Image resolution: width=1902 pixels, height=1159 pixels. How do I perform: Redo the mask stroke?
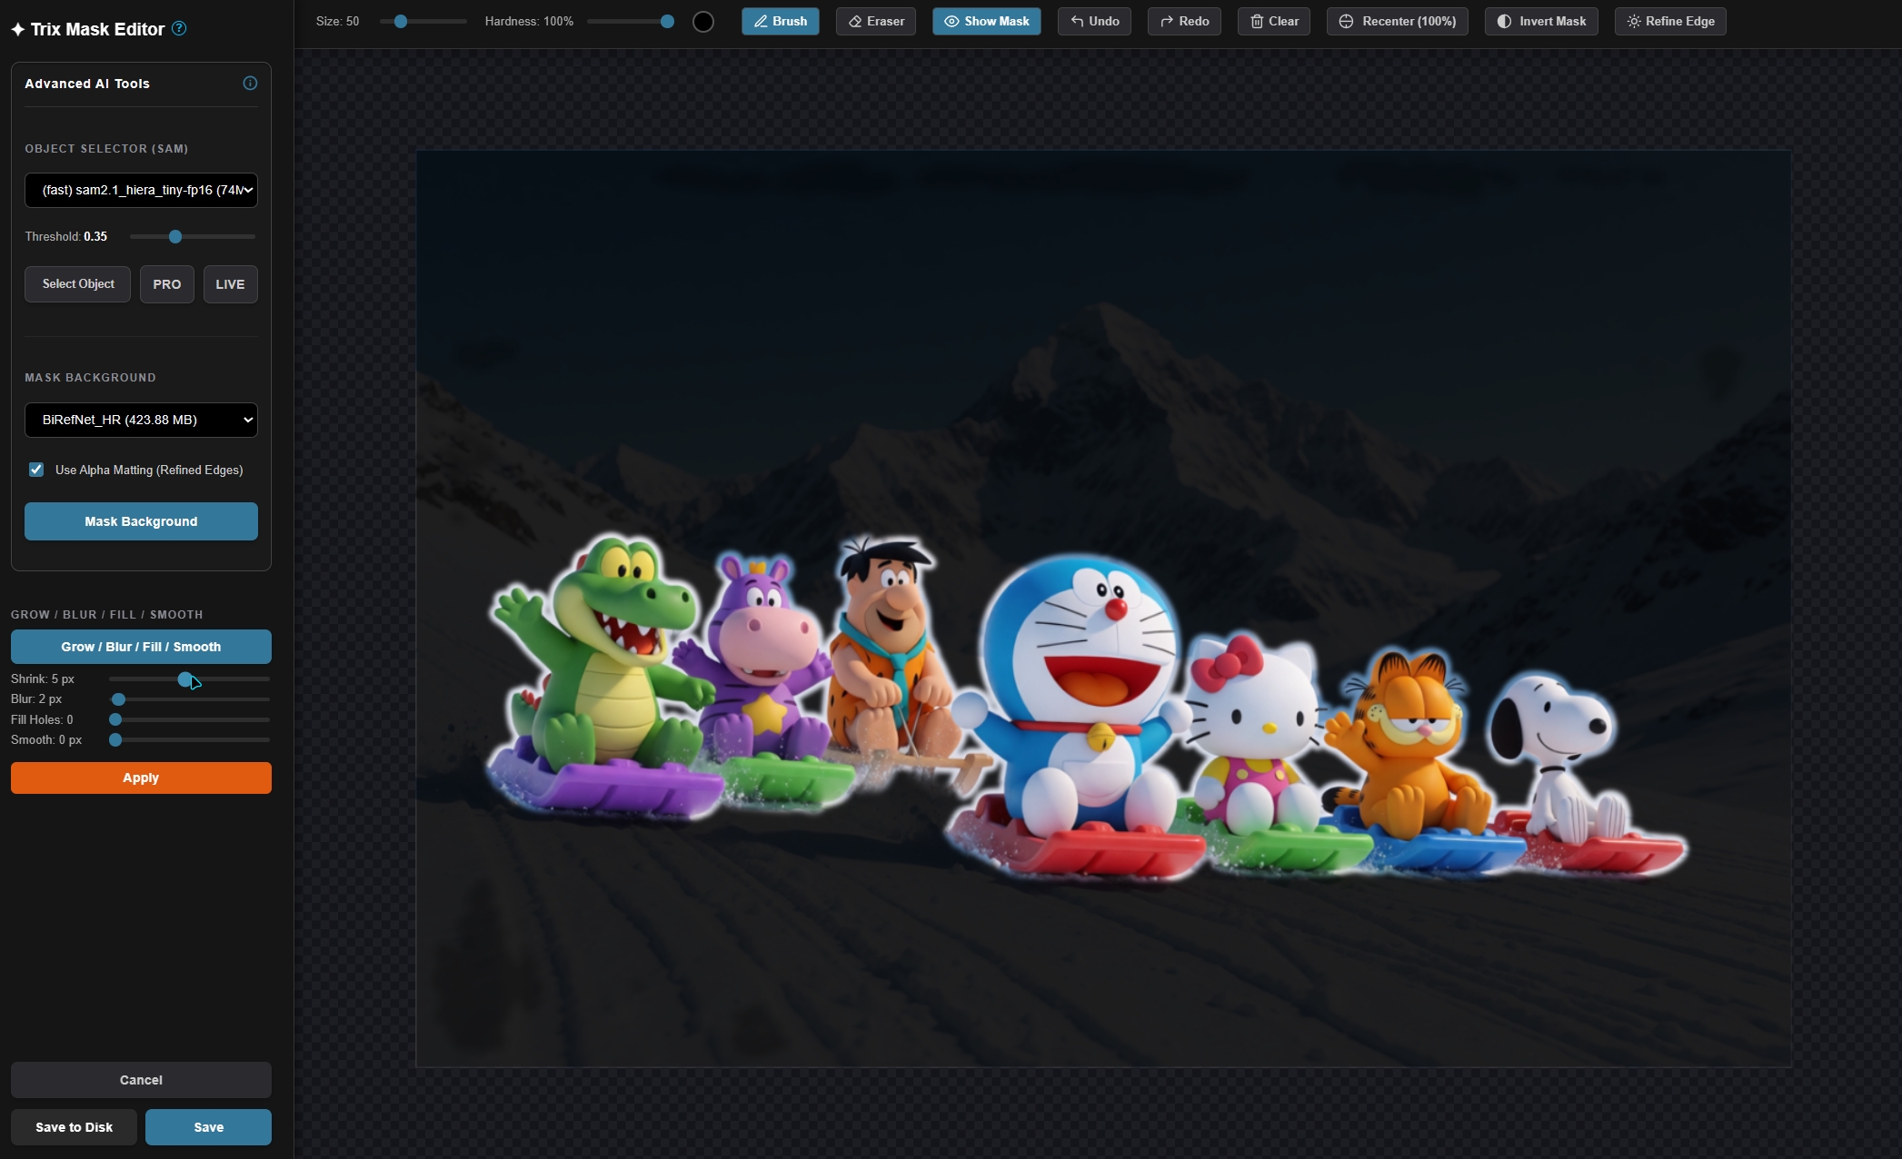coord(1184,21)
